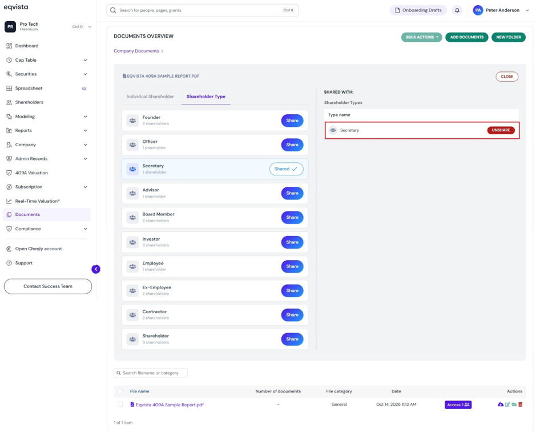Image resolution: width=536 pixels, height=432 pixels.
Task: Expand the Cap Table submenu
Action: (85, 60)
